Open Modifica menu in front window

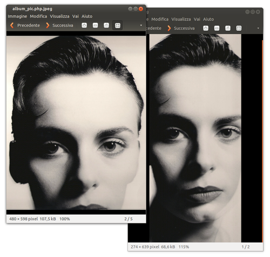(x=38, y=16)
